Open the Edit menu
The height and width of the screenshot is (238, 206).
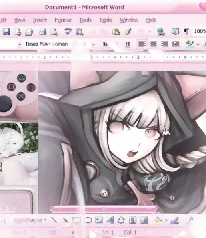pos(3,20)
